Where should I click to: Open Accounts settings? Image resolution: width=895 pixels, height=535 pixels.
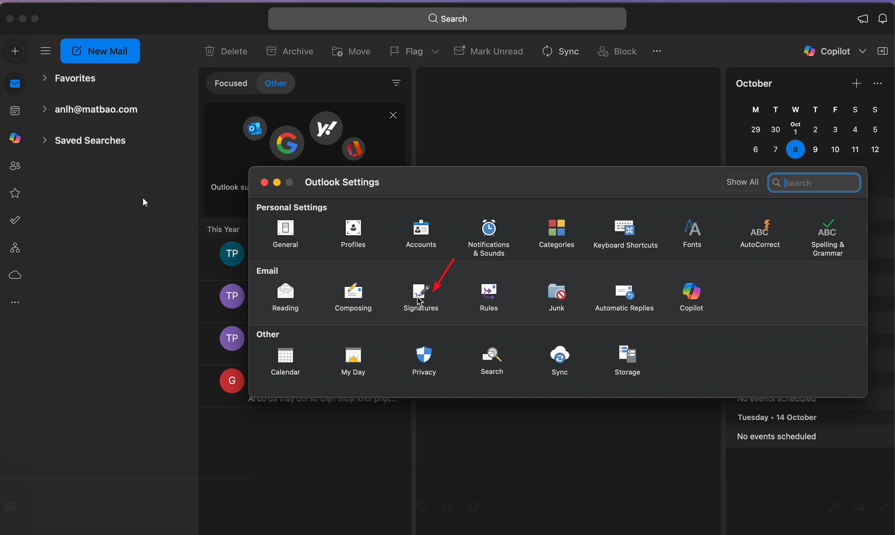pos(421,233)
